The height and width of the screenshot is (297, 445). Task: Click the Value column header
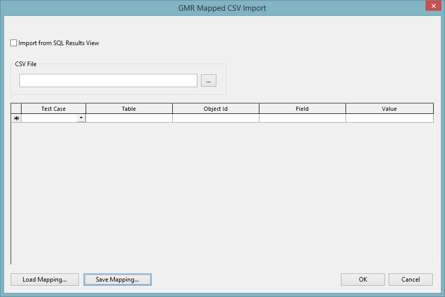click(x=389, y=109)
